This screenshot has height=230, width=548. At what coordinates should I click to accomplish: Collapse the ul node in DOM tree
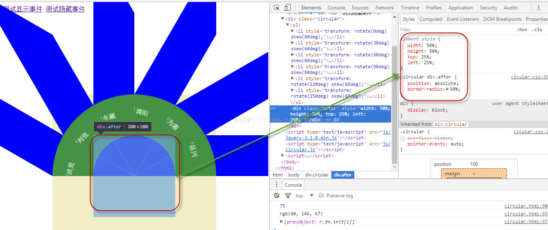(x=288, y=25)
